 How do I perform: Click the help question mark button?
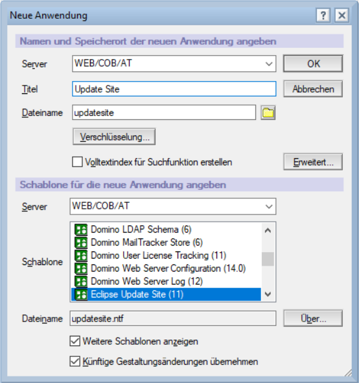323,16
